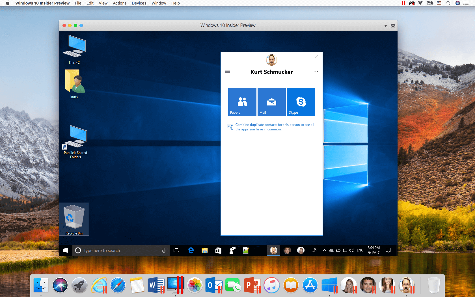
Task: Open File Explorer from the taskbar
Action: (204, 250)
